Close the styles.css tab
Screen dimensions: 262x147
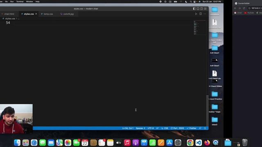pos(36,14)
